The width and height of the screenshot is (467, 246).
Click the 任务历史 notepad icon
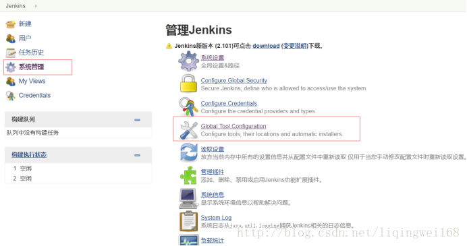tap(11, 53)
